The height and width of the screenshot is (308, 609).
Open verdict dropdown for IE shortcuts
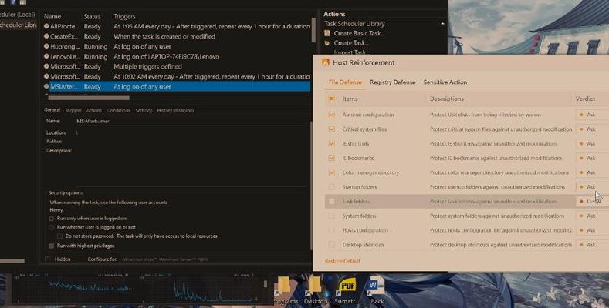592,144
